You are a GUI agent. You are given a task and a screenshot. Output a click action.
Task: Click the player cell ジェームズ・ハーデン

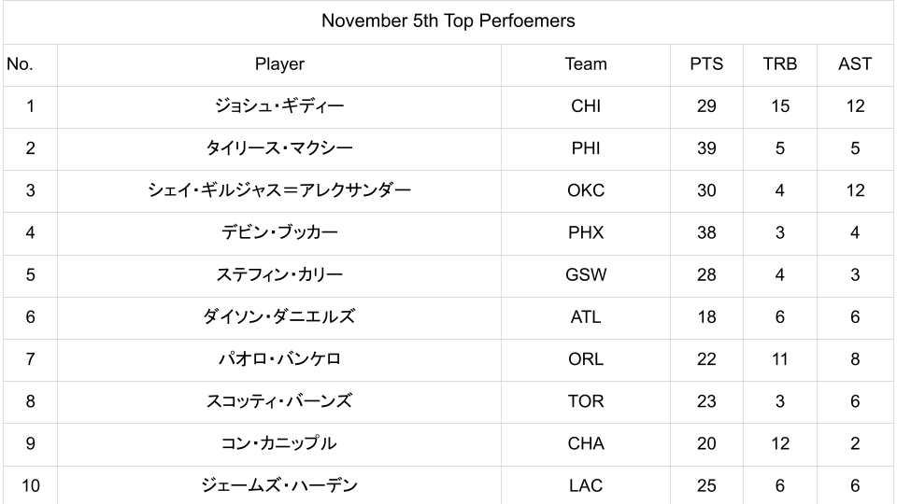(x=279, y=485)
